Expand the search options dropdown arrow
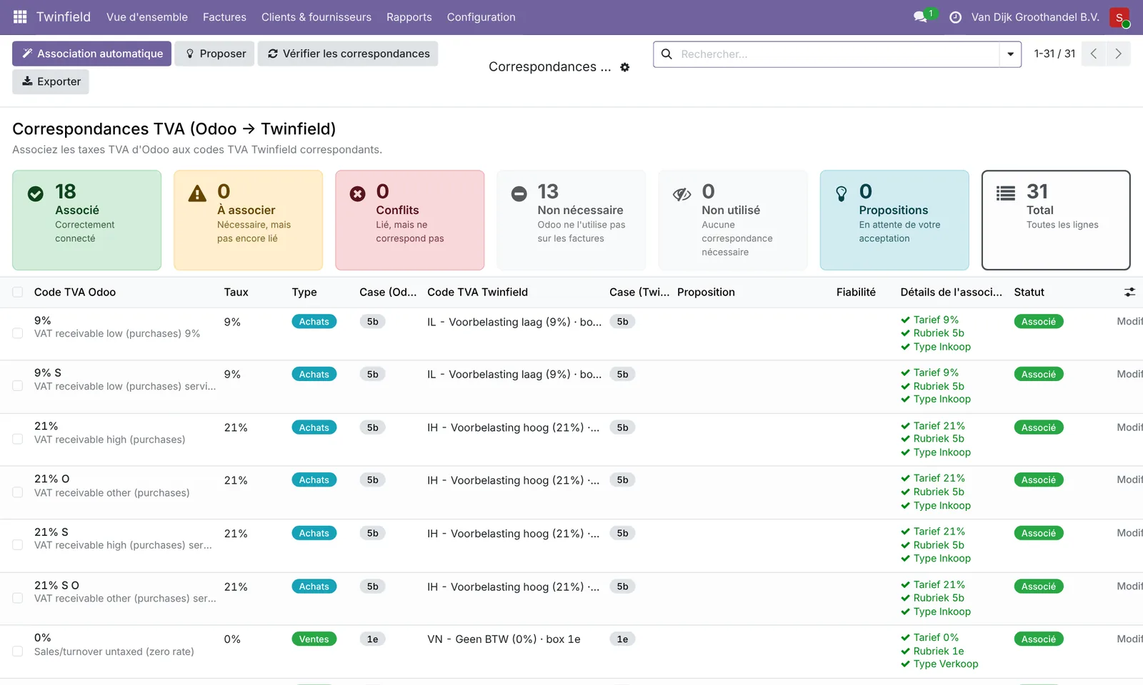Viewport: 1143px width, 685px height. [x=1010, y=54]
